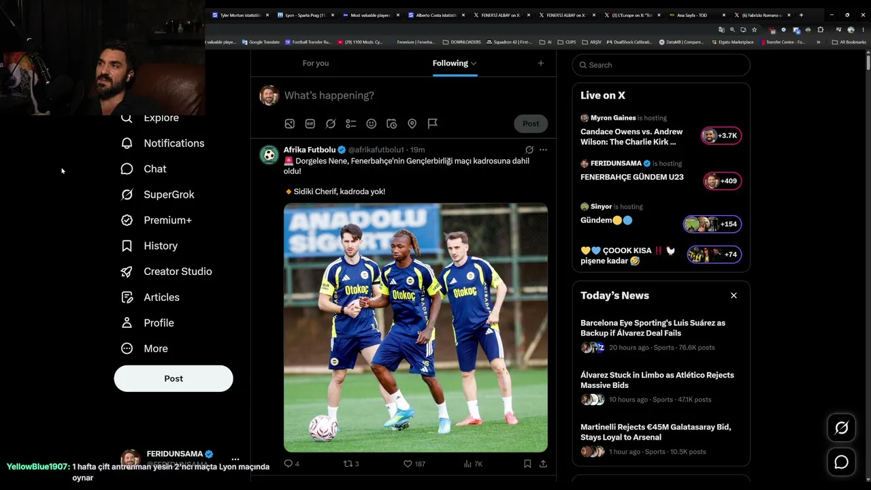The image size is (871, 490).
Task: Open the DOWNLOADERS bookmarks folder
Action: 461,42
